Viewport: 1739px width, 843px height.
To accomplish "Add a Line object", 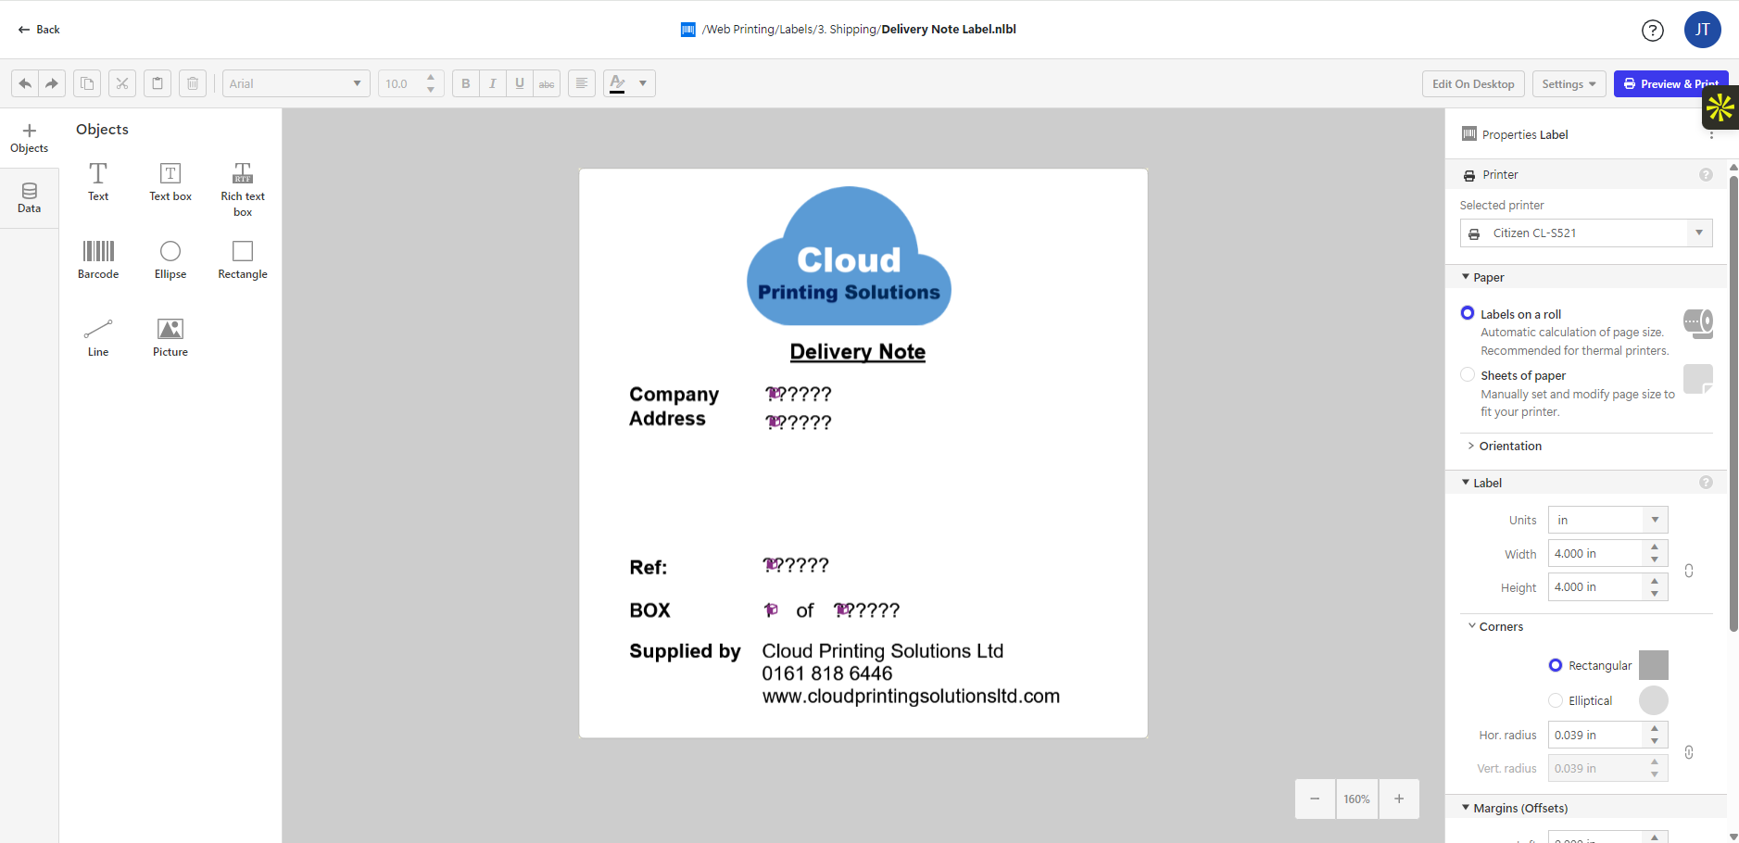I will [98, 337].
